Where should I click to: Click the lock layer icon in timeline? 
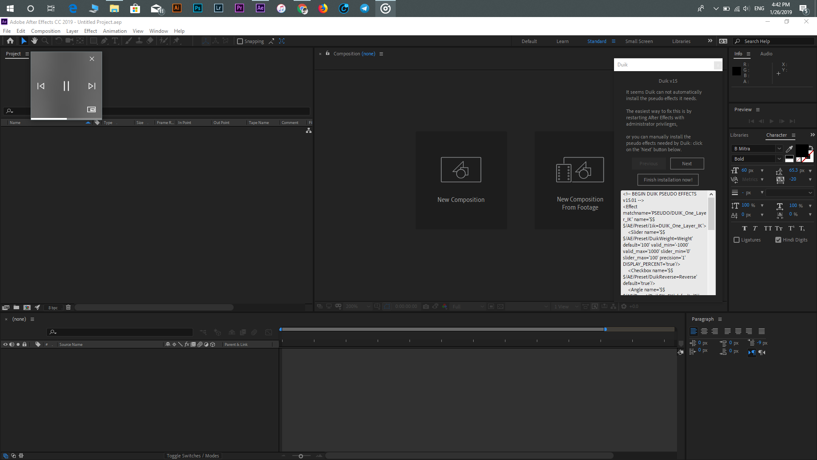[x=23, y=344]
